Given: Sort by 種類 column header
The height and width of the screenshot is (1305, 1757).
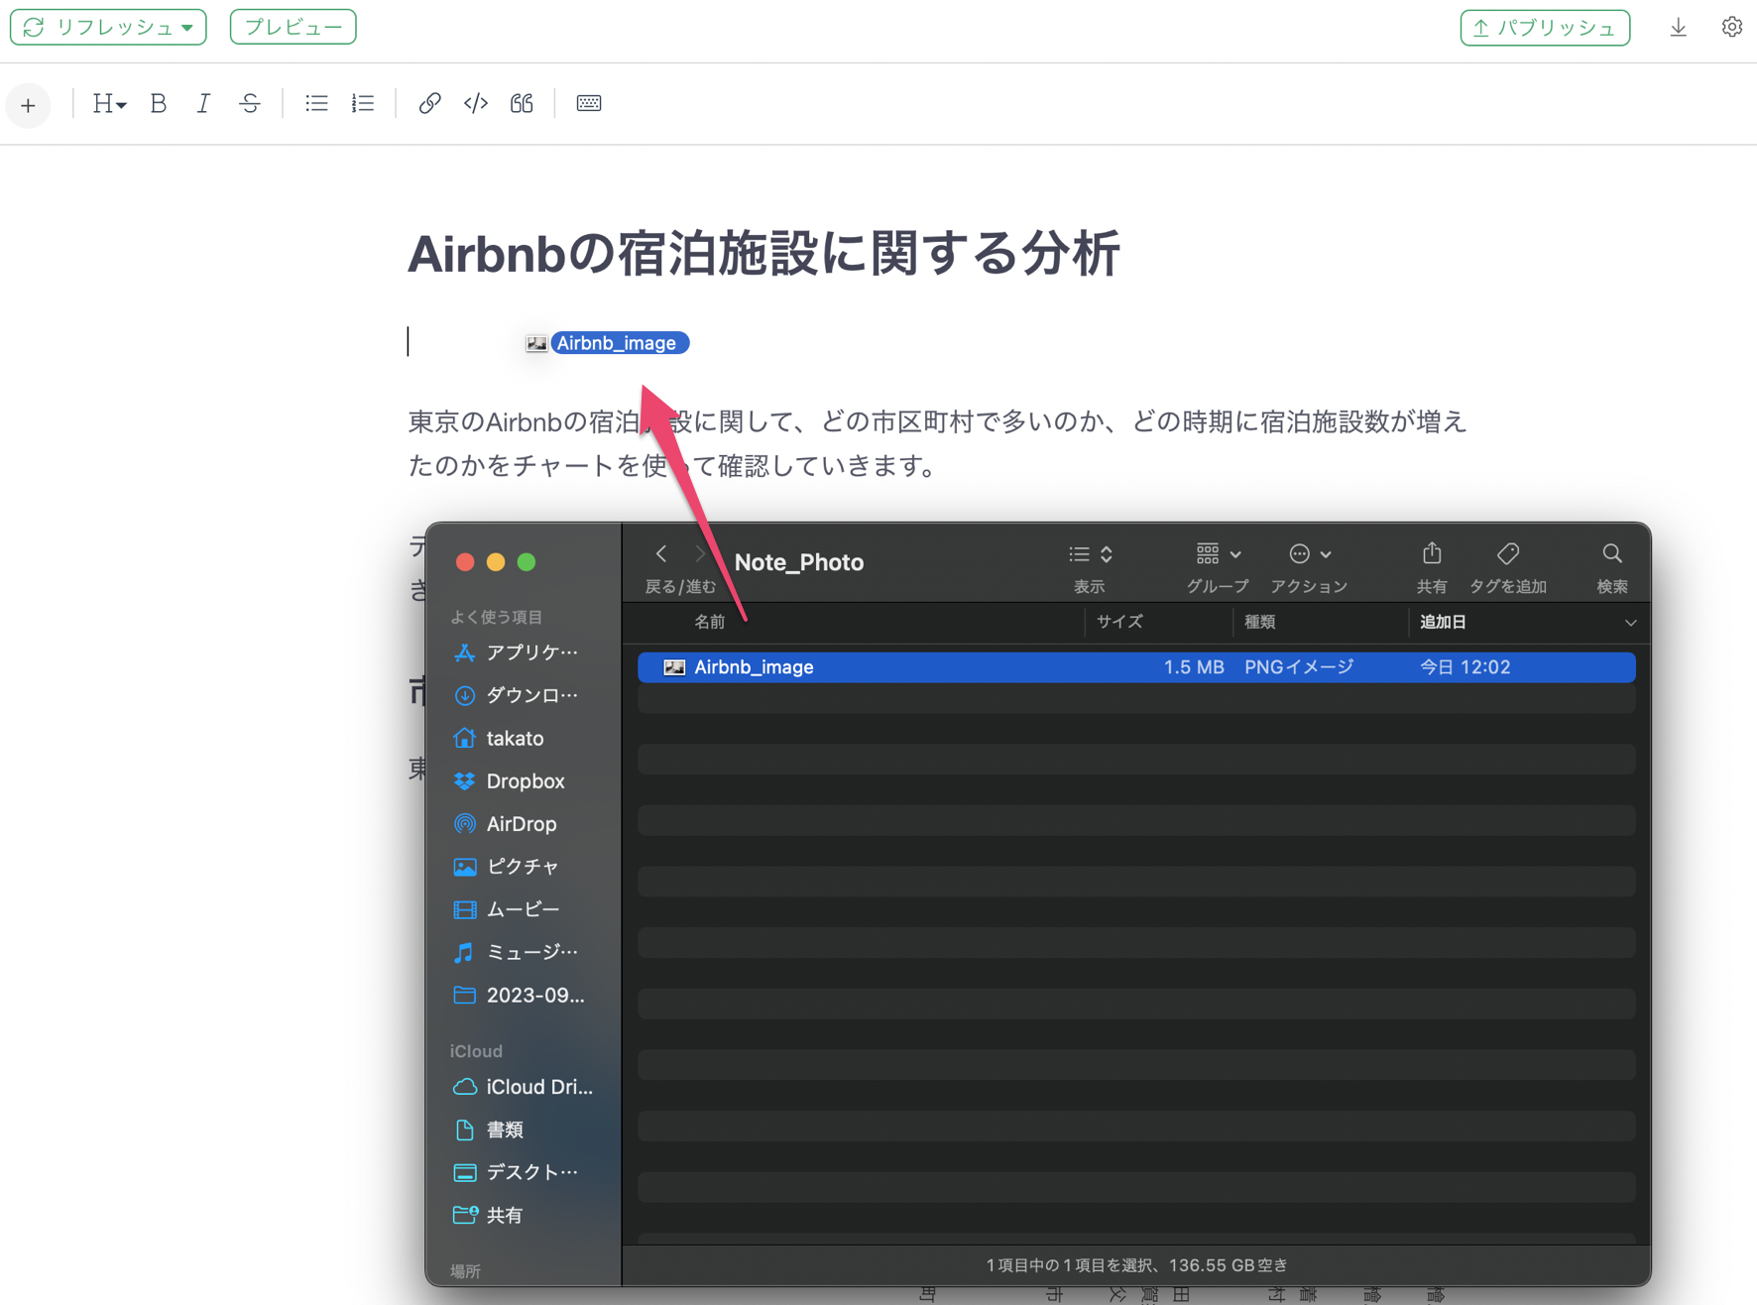Looking at the screenshot, I should 1260,622.
